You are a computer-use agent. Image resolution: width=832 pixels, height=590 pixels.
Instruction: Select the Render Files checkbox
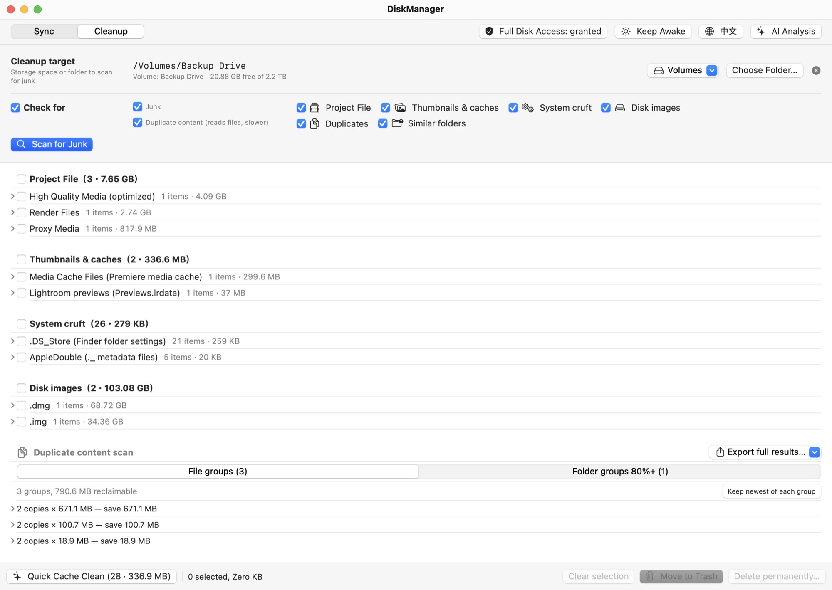pyautogui.click(x=22, y=212)
